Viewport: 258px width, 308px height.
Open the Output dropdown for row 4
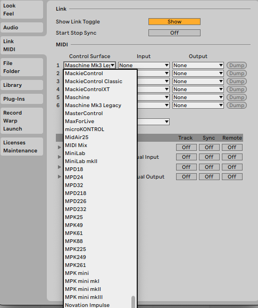[198, 90]
